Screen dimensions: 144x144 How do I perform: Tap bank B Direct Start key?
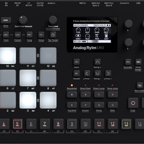pos(85,95)
